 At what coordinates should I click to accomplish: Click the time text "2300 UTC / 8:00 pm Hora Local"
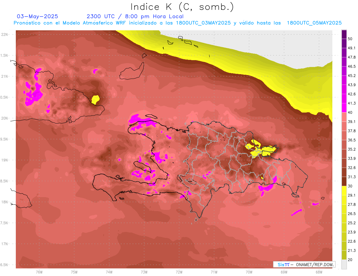point(135,16)
